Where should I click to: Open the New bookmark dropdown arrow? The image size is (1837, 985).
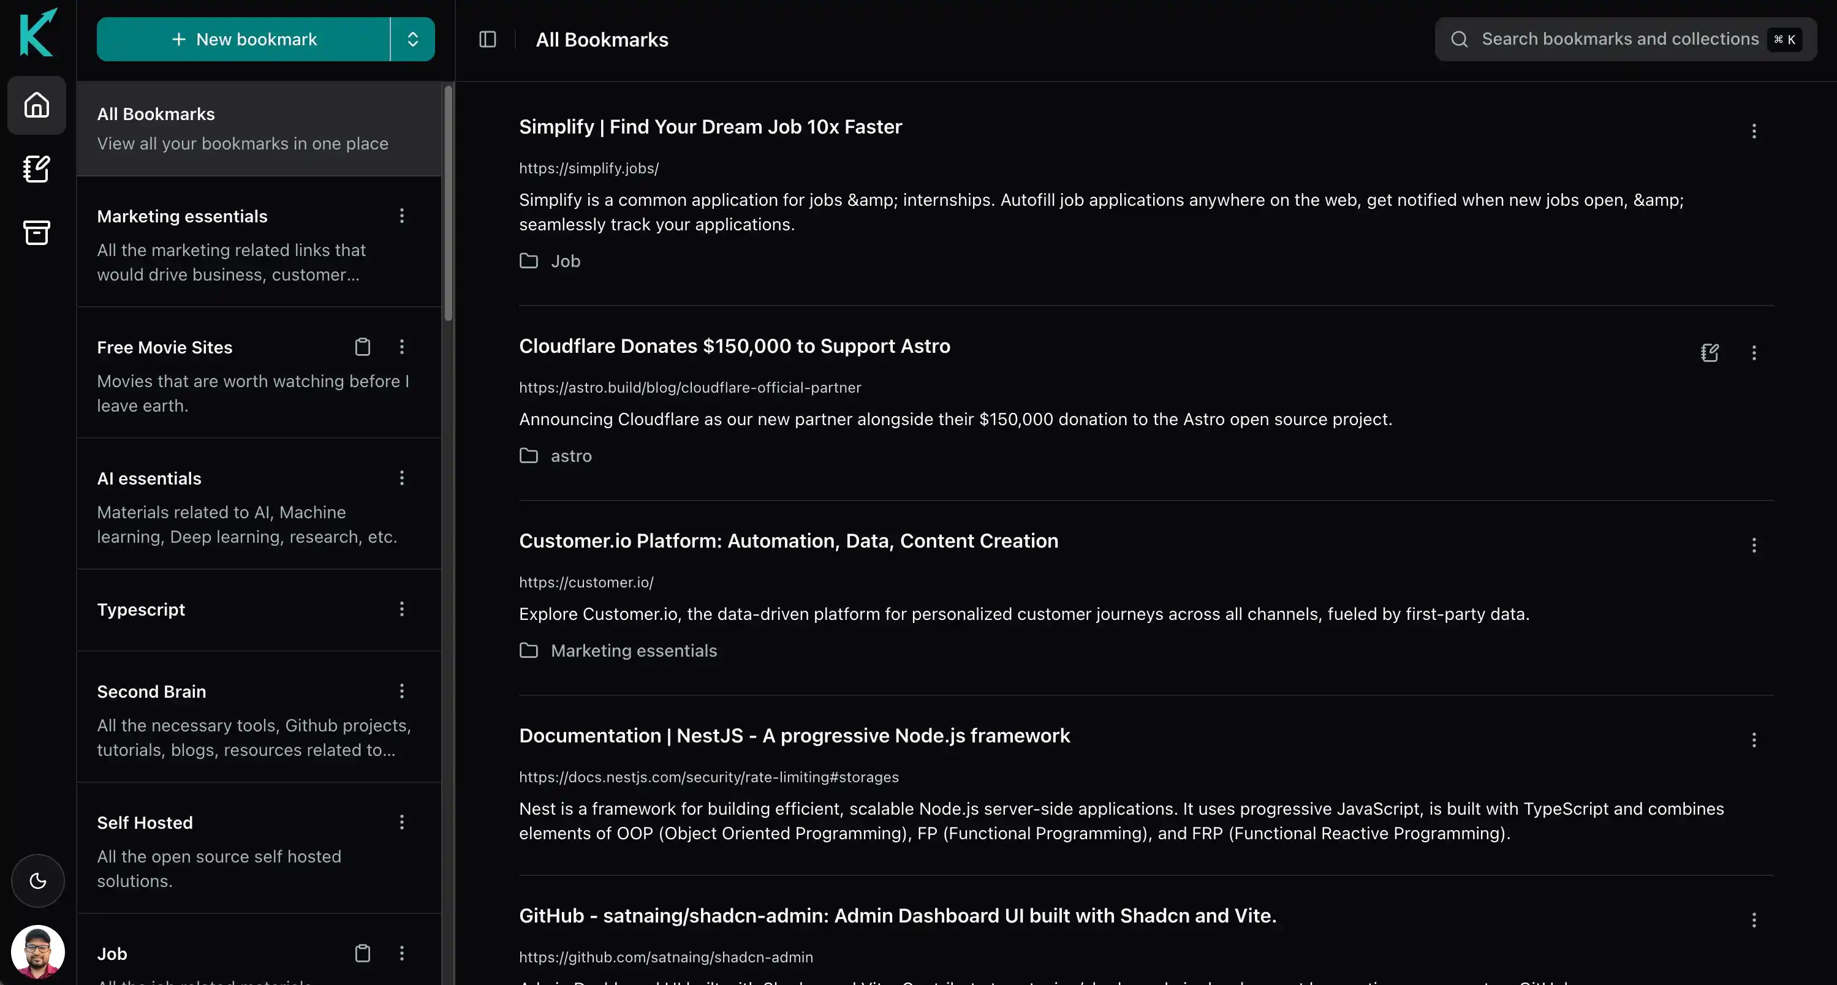(x=413, y=39)
